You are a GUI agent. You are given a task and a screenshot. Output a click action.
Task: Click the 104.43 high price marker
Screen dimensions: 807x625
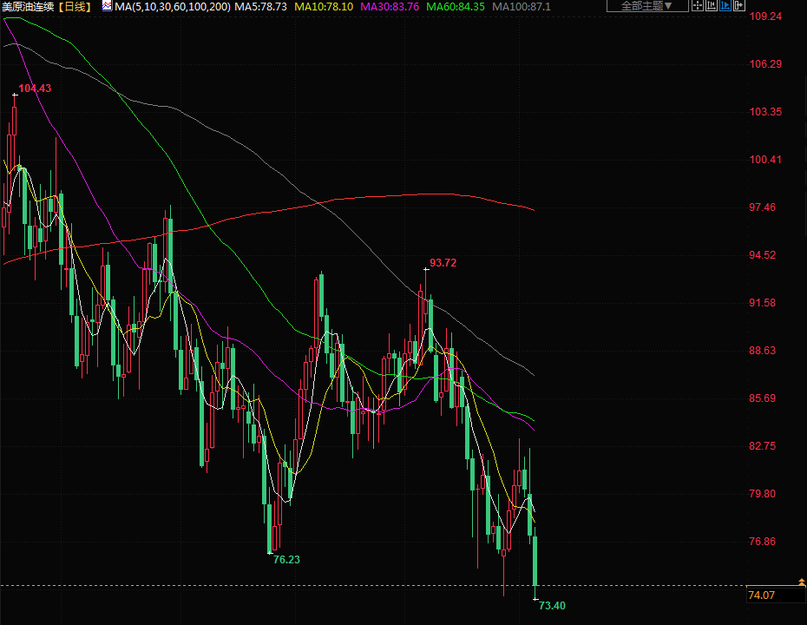point(35,89)
